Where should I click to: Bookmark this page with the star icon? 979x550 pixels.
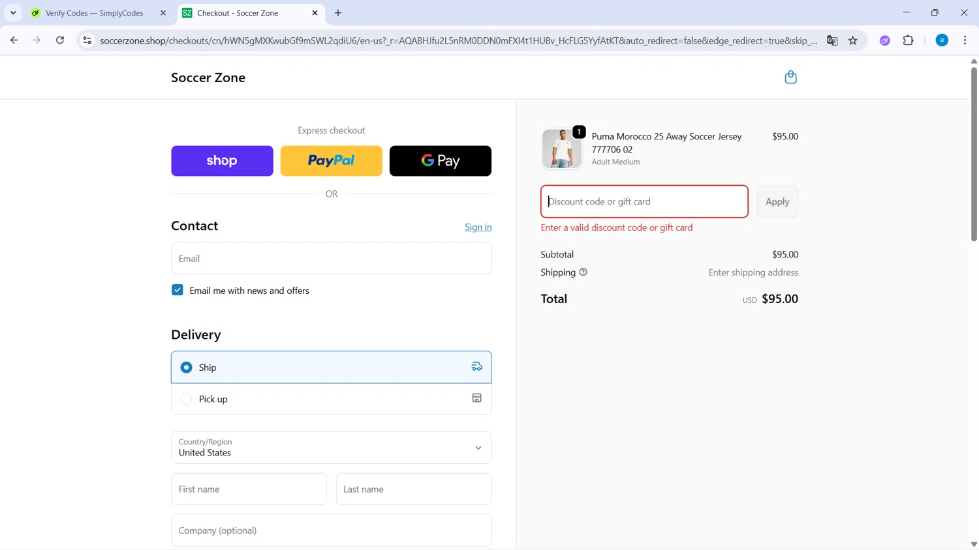[x=853, y=40]
